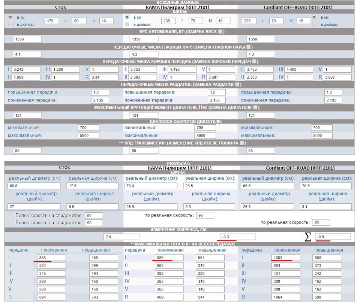Tick the ЗАМЕНА КОРОБКИ ПЕРЕДАЧ checkbox

254,61
